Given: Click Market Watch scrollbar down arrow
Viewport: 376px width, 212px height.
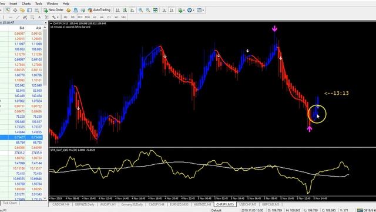Looking at the screenshot, I should pyautogui.click(x=45, y=198).
